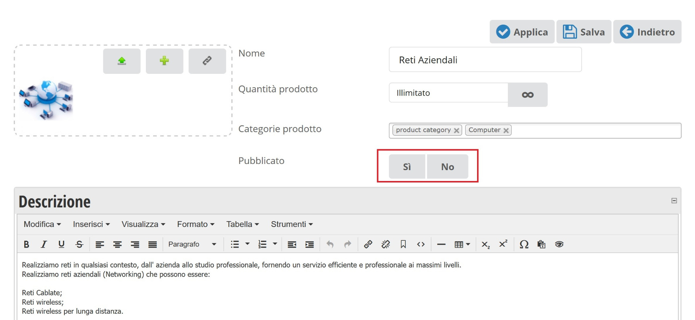The width and height of the screenshot is (695, 320).
Task: Open the Tabella menu
Action: click(x=243, y=224)
